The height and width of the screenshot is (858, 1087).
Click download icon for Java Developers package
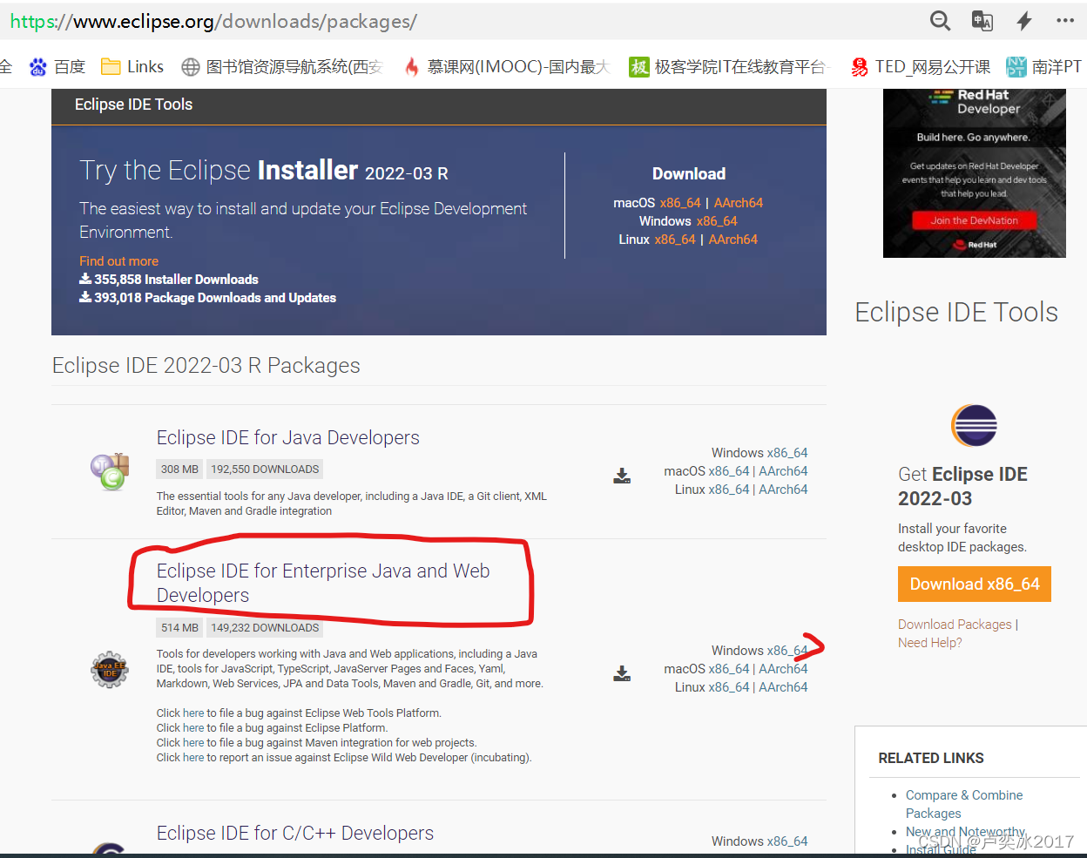622,476
